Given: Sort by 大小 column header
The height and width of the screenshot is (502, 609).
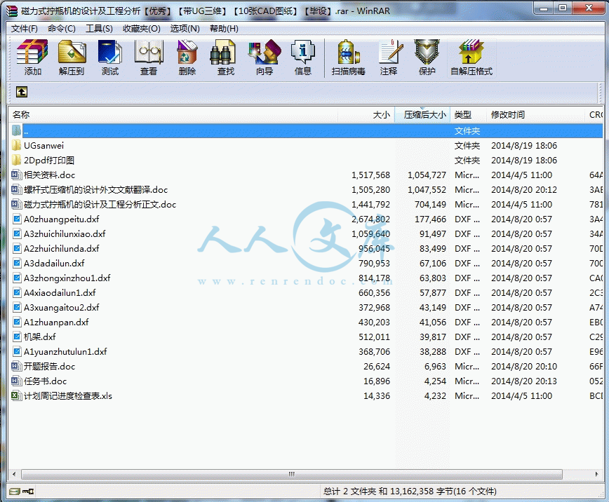Looking at the screenshot, I should (x=366, y=114).
